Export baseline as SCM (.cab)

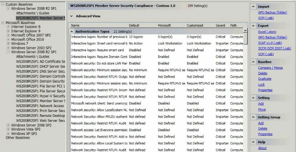click(x=266, y=54)
